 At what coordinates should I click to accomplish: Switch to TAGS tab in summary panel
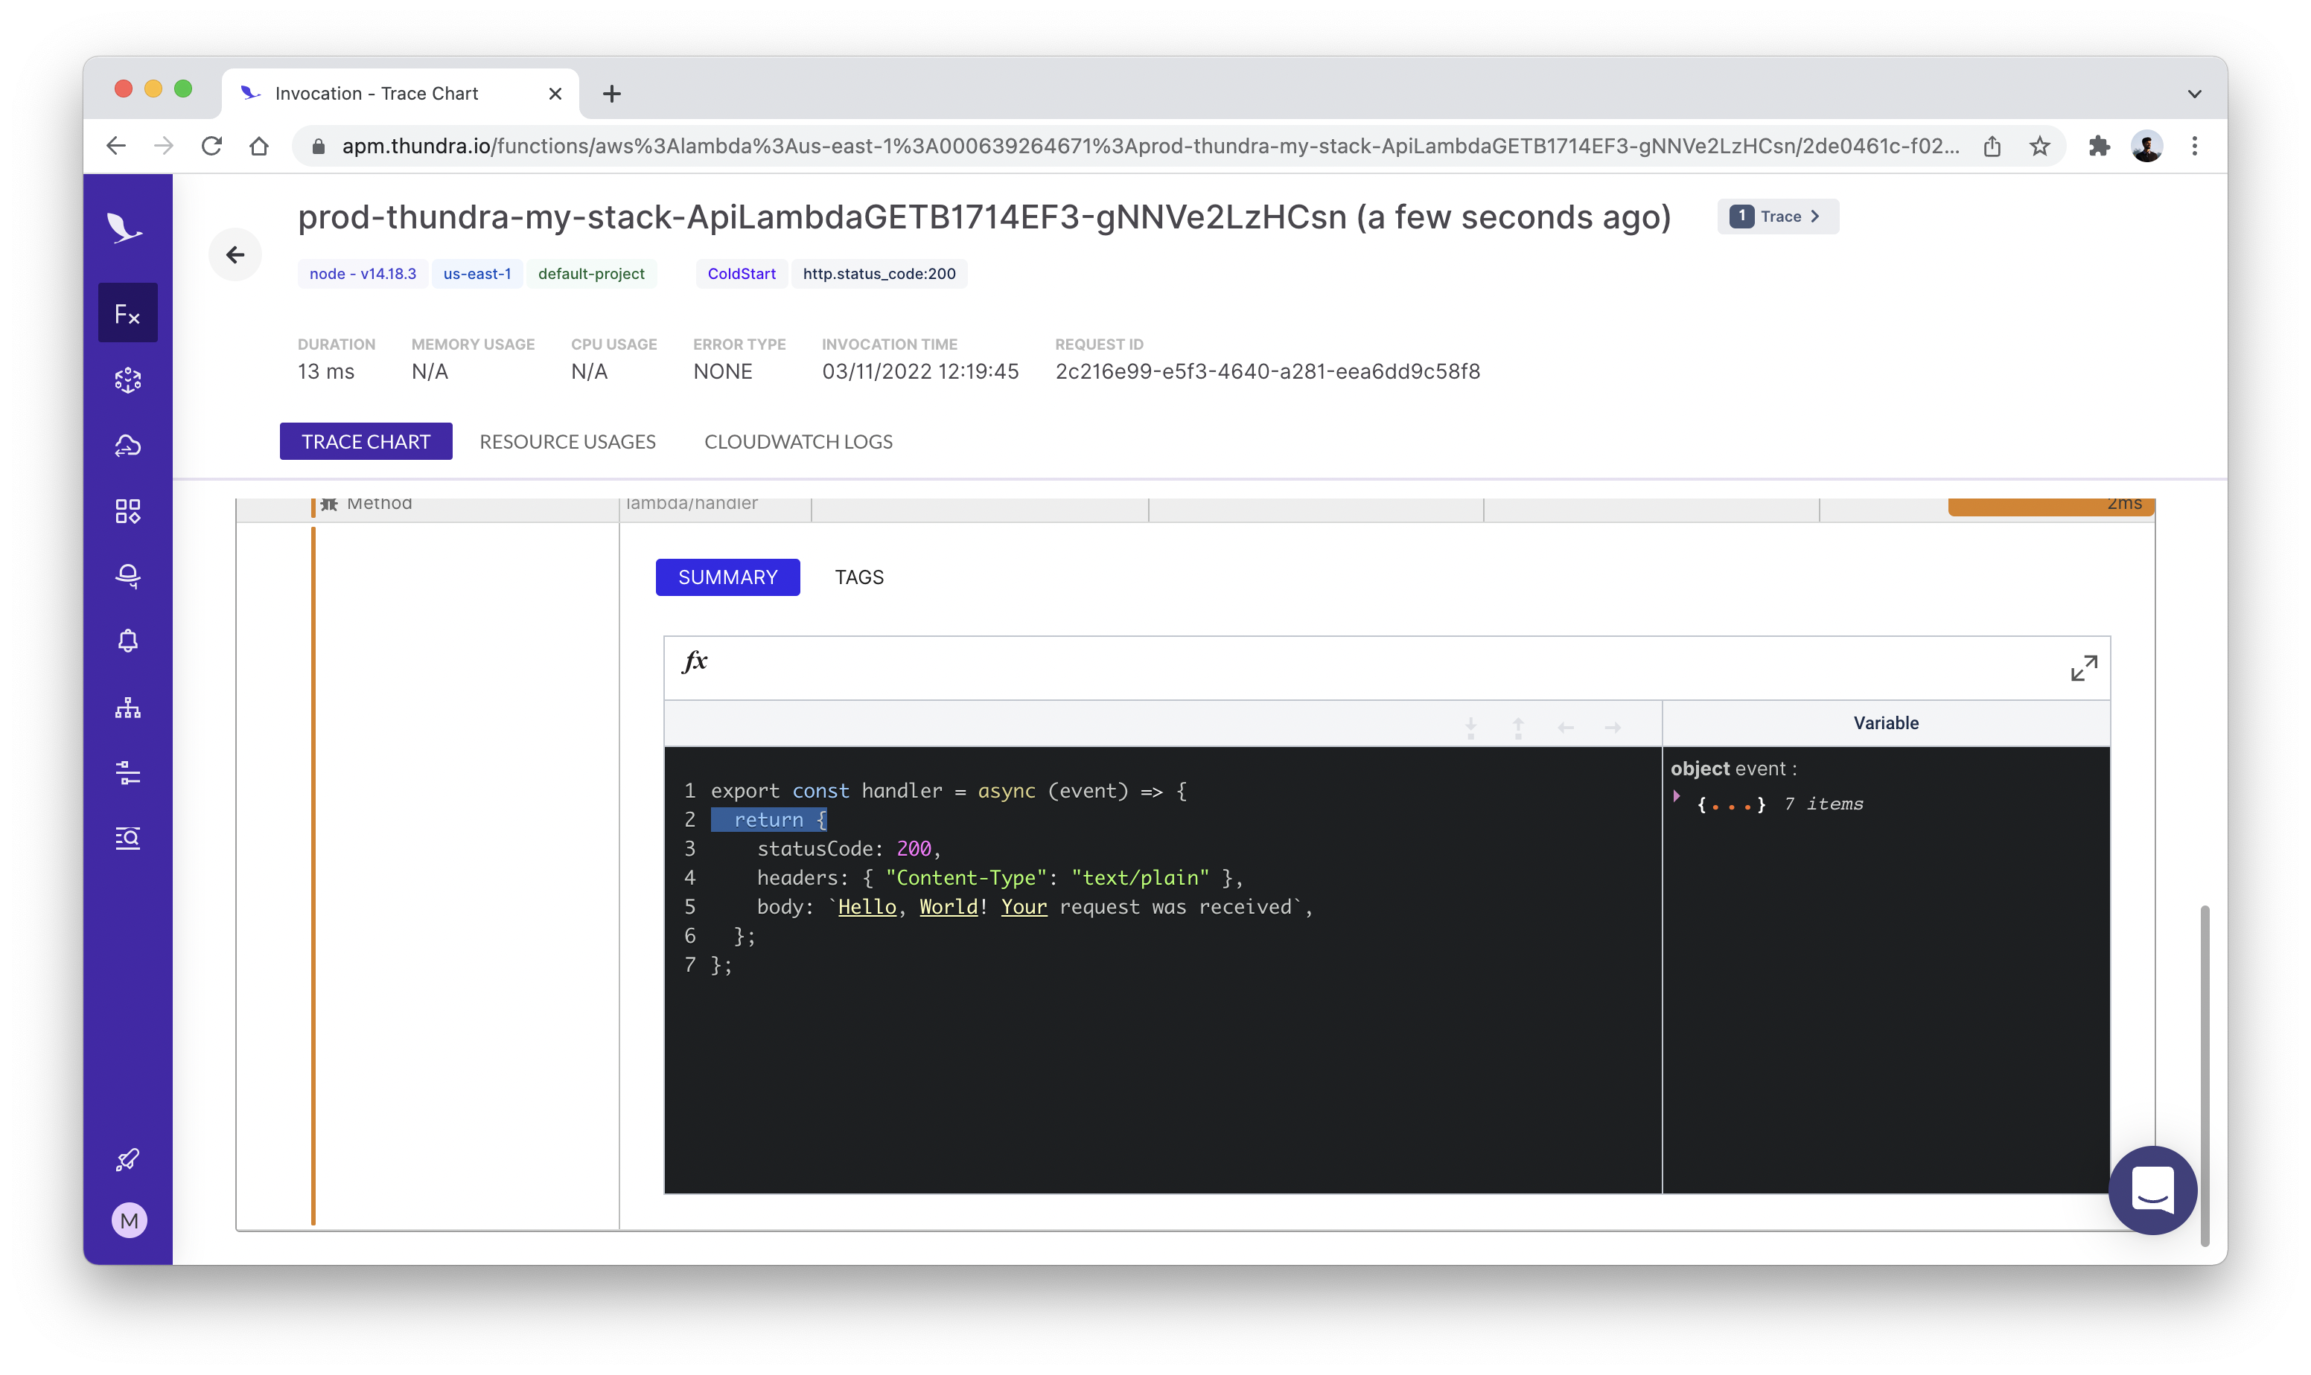tap(858, 576)
